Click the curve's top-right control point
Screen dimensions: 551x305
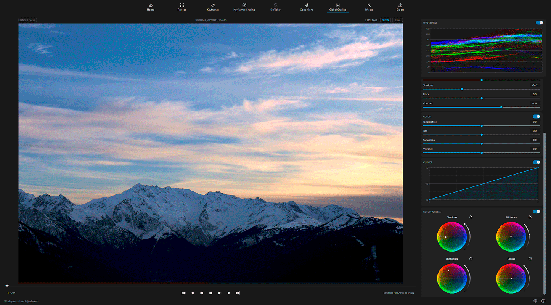538,167
